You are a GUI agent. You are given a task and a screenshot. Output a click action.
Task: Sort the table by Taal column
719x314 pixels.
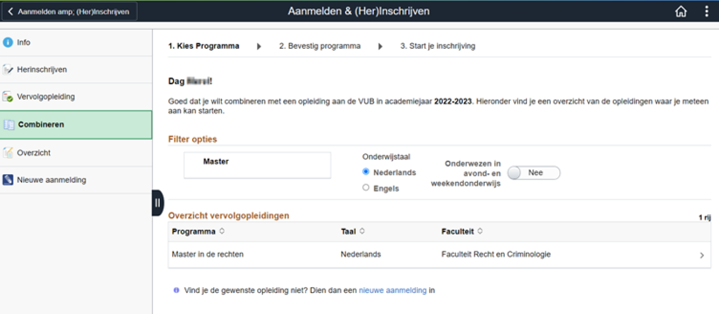[x=353, y=231]
